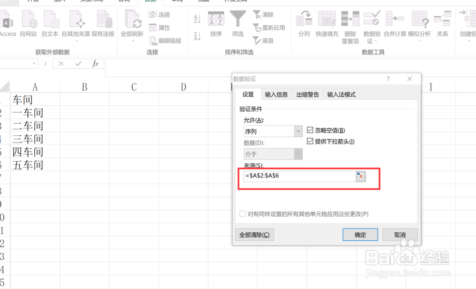
Task: Open the 允许 validation type dropdown
Action: click(x=299, y=131)
